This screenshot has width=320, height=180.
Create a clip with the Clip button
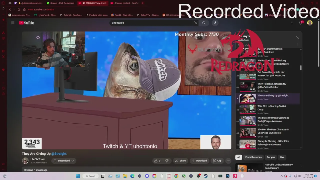(x=217, y=161)
